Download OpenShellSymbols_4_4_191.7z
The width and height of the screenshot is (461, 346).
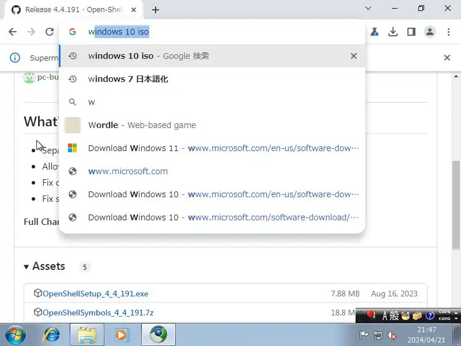[98, 313]
